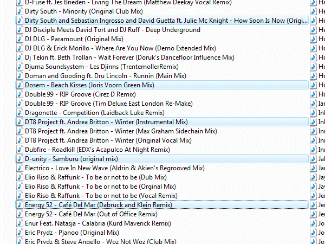The width and height of the screenshot is (325, 244).
Task: Click icon for RIP Groove (Cirez D Remix)
Action: pyautogui.click(x=19, y=94)
